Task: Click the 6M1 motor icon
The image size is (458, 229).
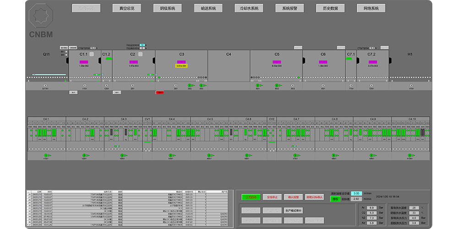Action: click(x=323, y=86)
